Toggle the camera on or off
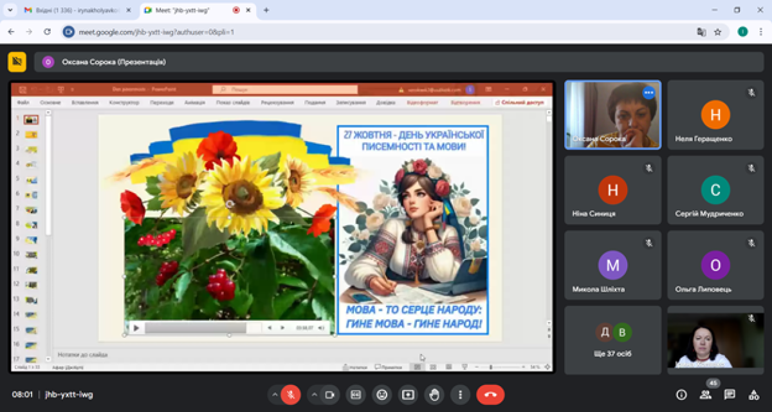Viewport: 772px width, 412px height. (x=330, y=395)
